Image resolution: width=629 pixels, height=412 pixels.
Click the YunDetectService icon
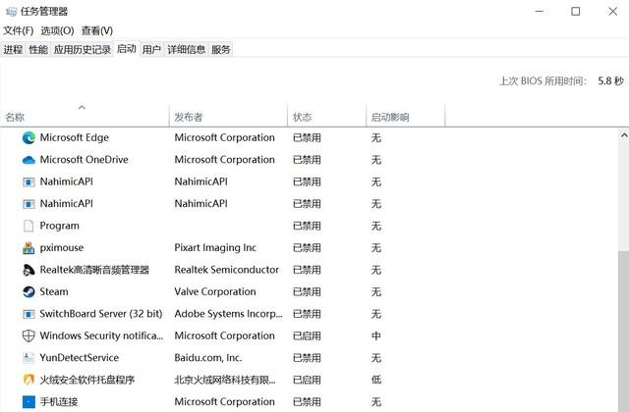point(29,357)
